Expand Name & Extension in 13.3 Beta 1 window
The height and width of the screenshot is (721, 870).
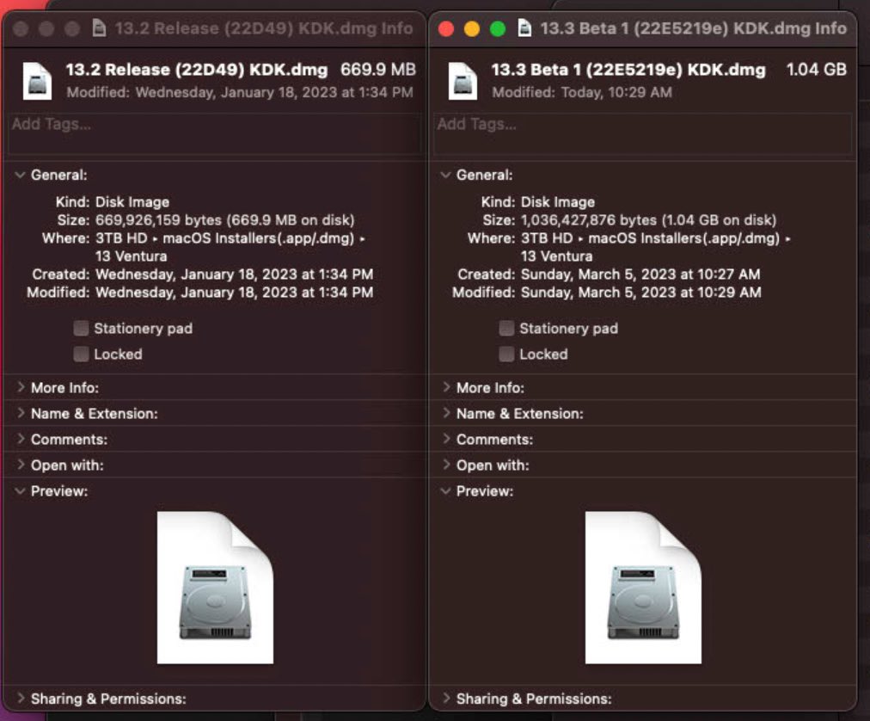click(446, 413)
